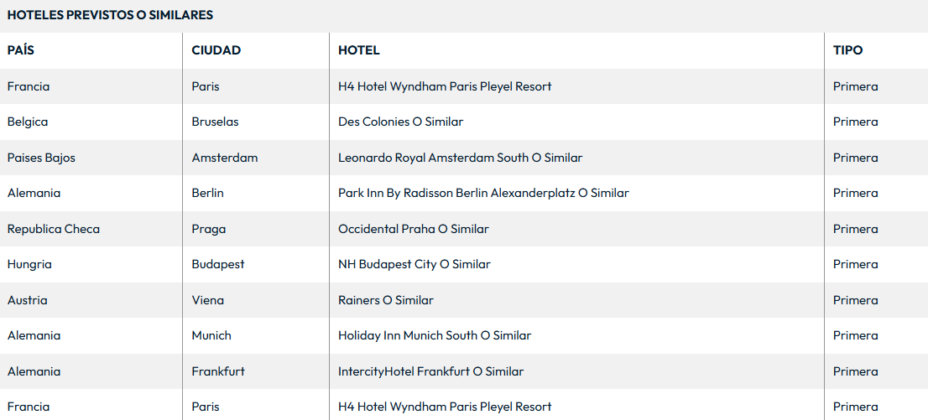The image size is (928, 420).
Task: Click the Frankfurt city cell
Action: click(x=217, y=371)
